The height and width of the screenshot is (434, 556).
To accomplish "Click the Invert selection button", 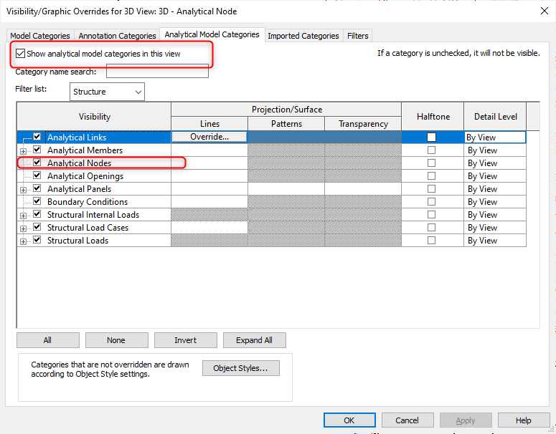I will (x=185, y=340).
